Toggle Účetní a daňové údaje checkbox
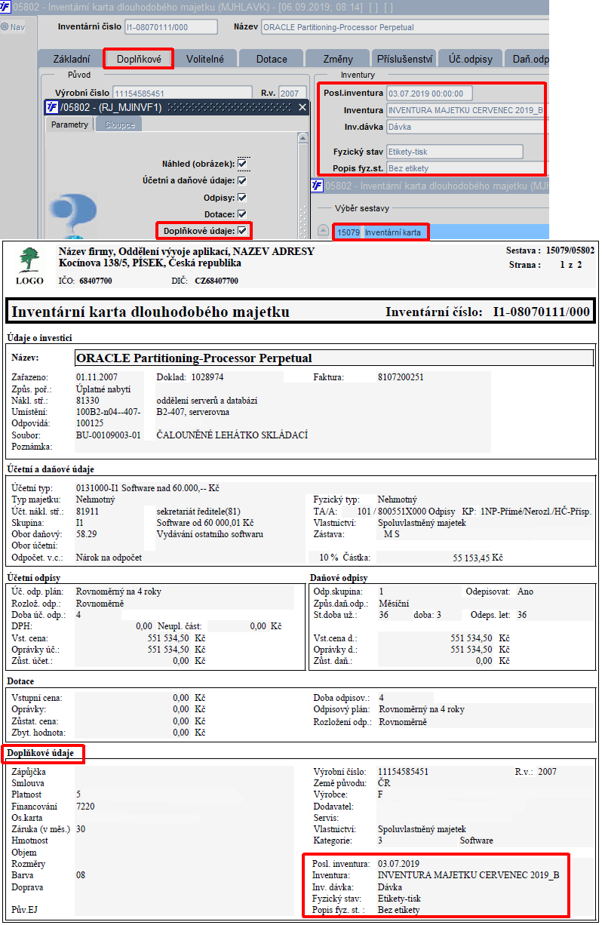The image size is (602, 925). coord(242,180)
